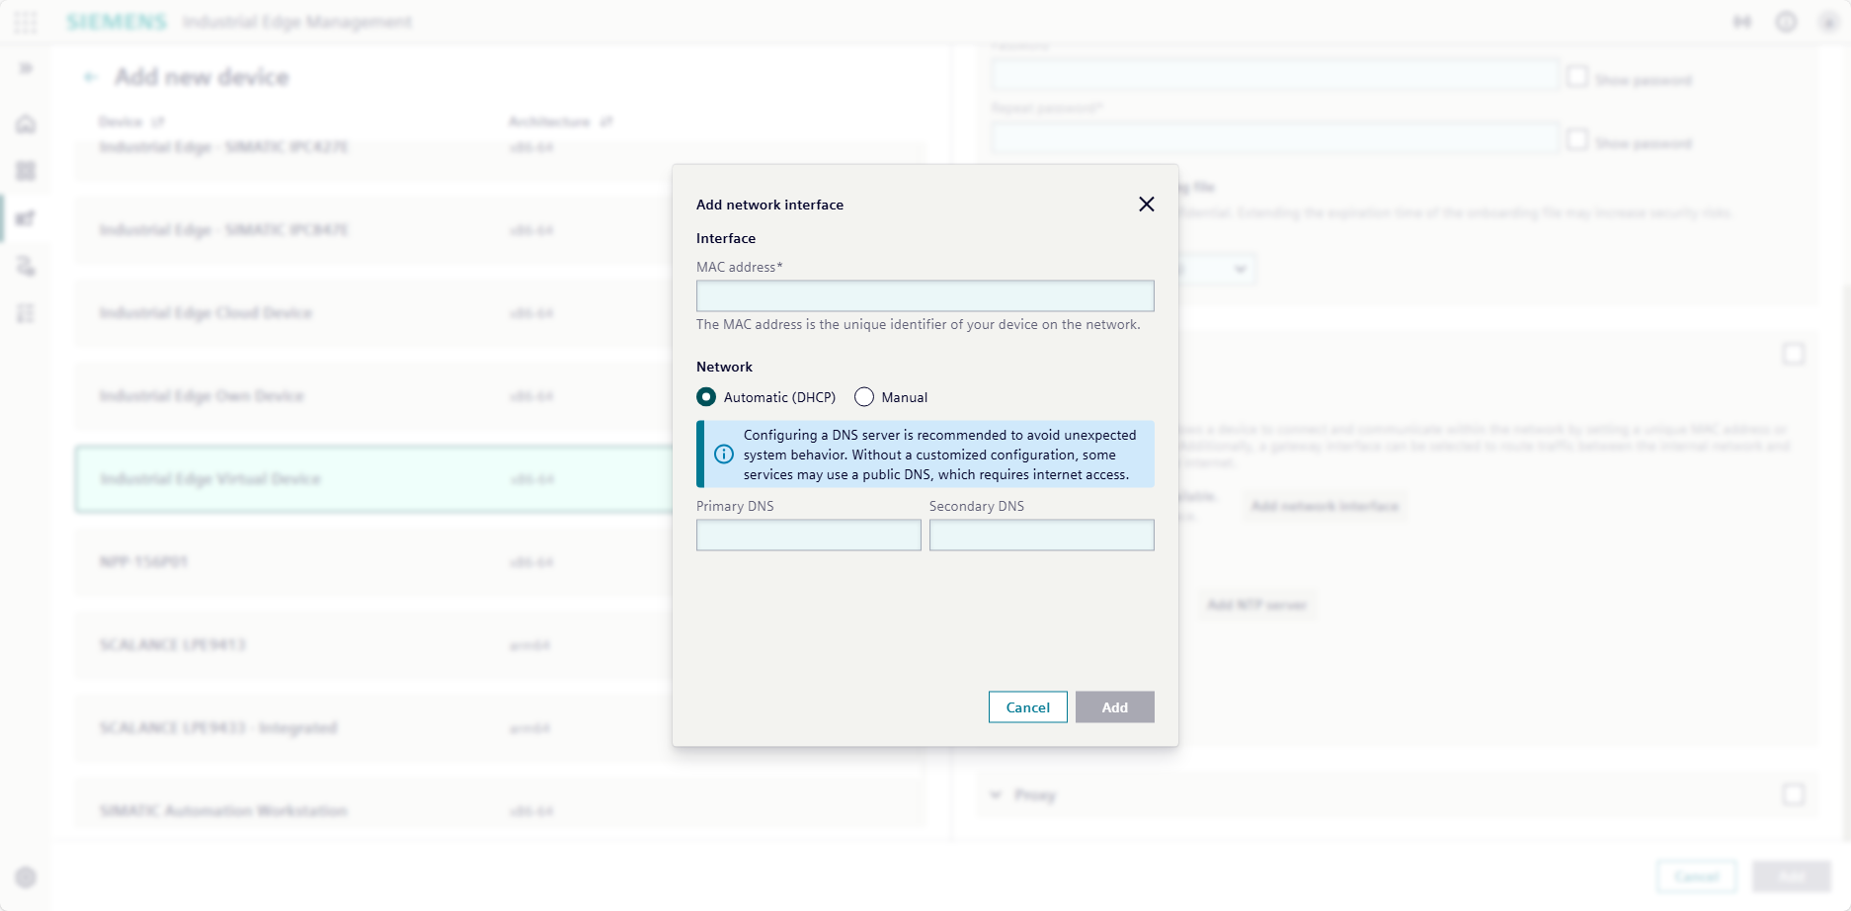Click the Add button in the dialog
The width and height of the screenshot is (1851, 911).
pos(1114,707)
